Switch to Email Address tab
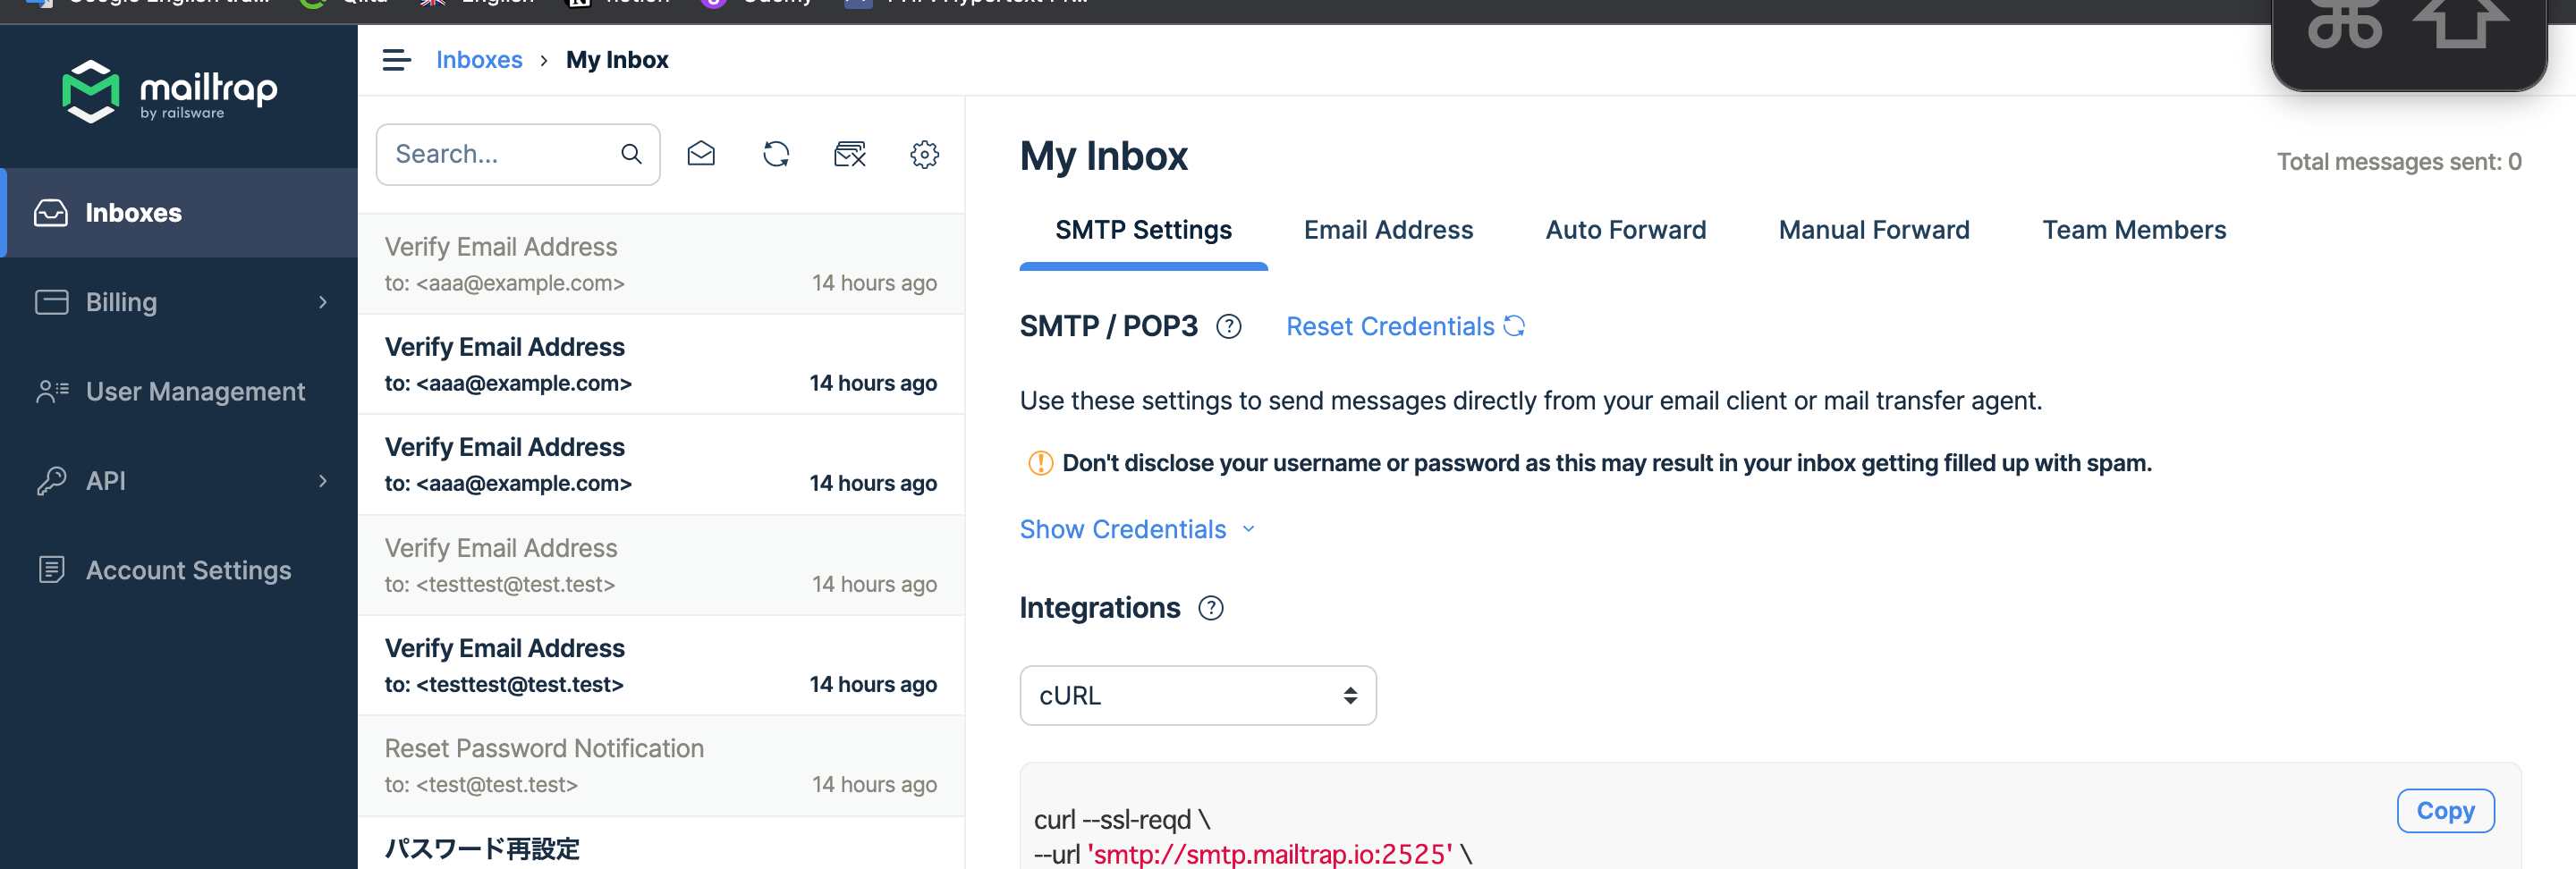2576x869 pixels. 1388,230
